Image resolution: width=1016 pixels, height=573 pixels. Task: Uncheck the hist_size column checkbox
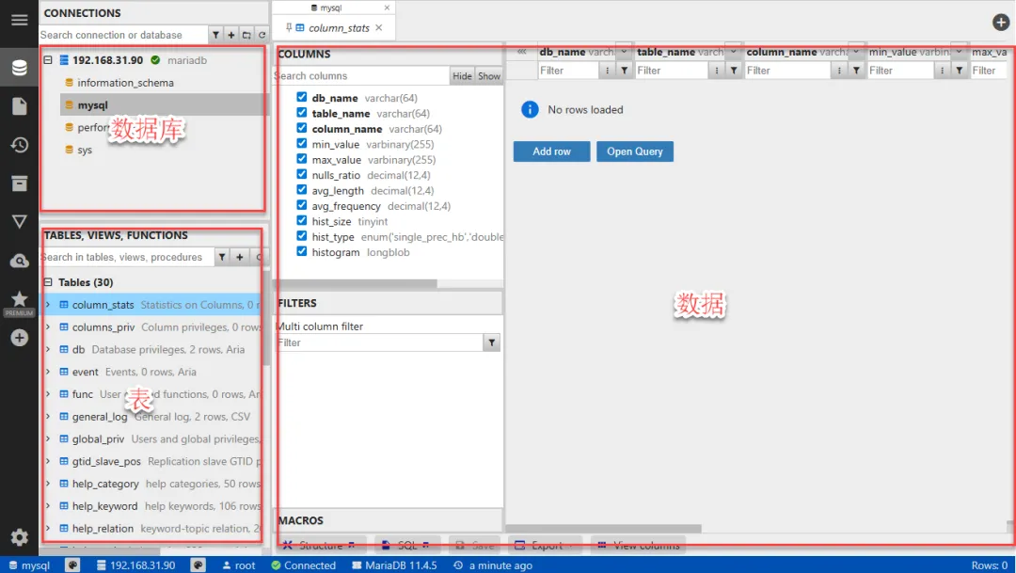pyautogui.click(x=301, y=220)
